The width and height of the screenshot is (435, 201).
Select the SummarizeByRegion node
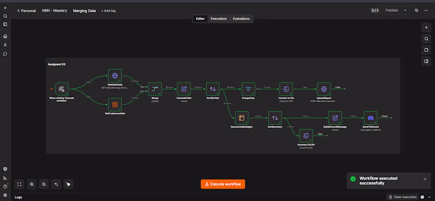[x=242, y=118]
